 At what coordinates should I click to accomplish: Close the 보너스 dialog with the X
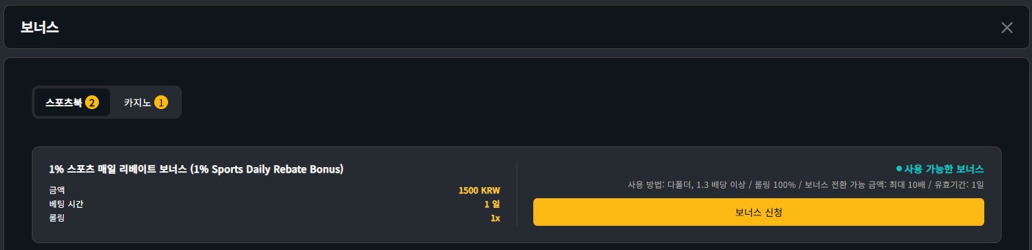coord(1006,28)
